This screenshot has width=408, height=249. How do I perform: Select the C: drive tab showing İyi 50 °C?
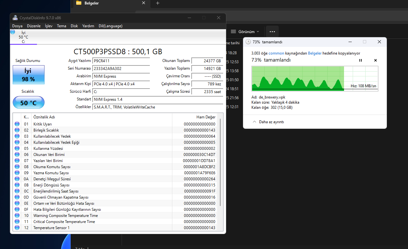[x=23, y=37]
